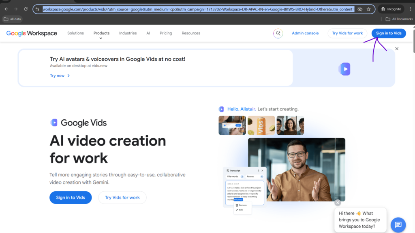415x233 pixels.
Task: Open the Chrome three-dot menu
Action: [x=411, y=9]
